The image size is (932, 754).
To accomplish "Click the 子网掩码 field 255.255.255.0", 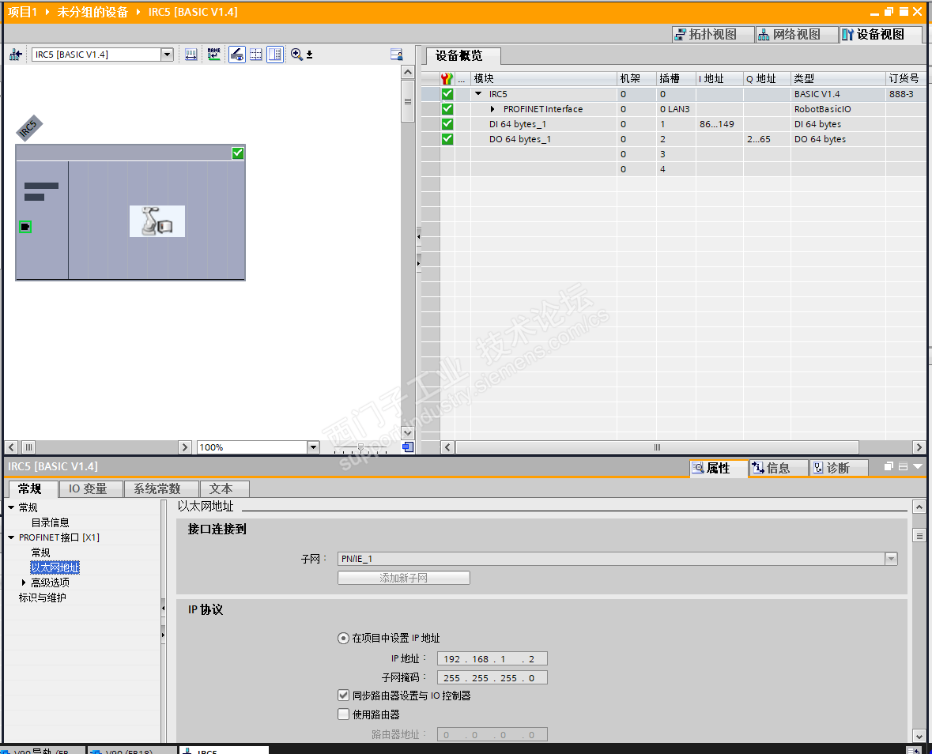I will (492, 678).
